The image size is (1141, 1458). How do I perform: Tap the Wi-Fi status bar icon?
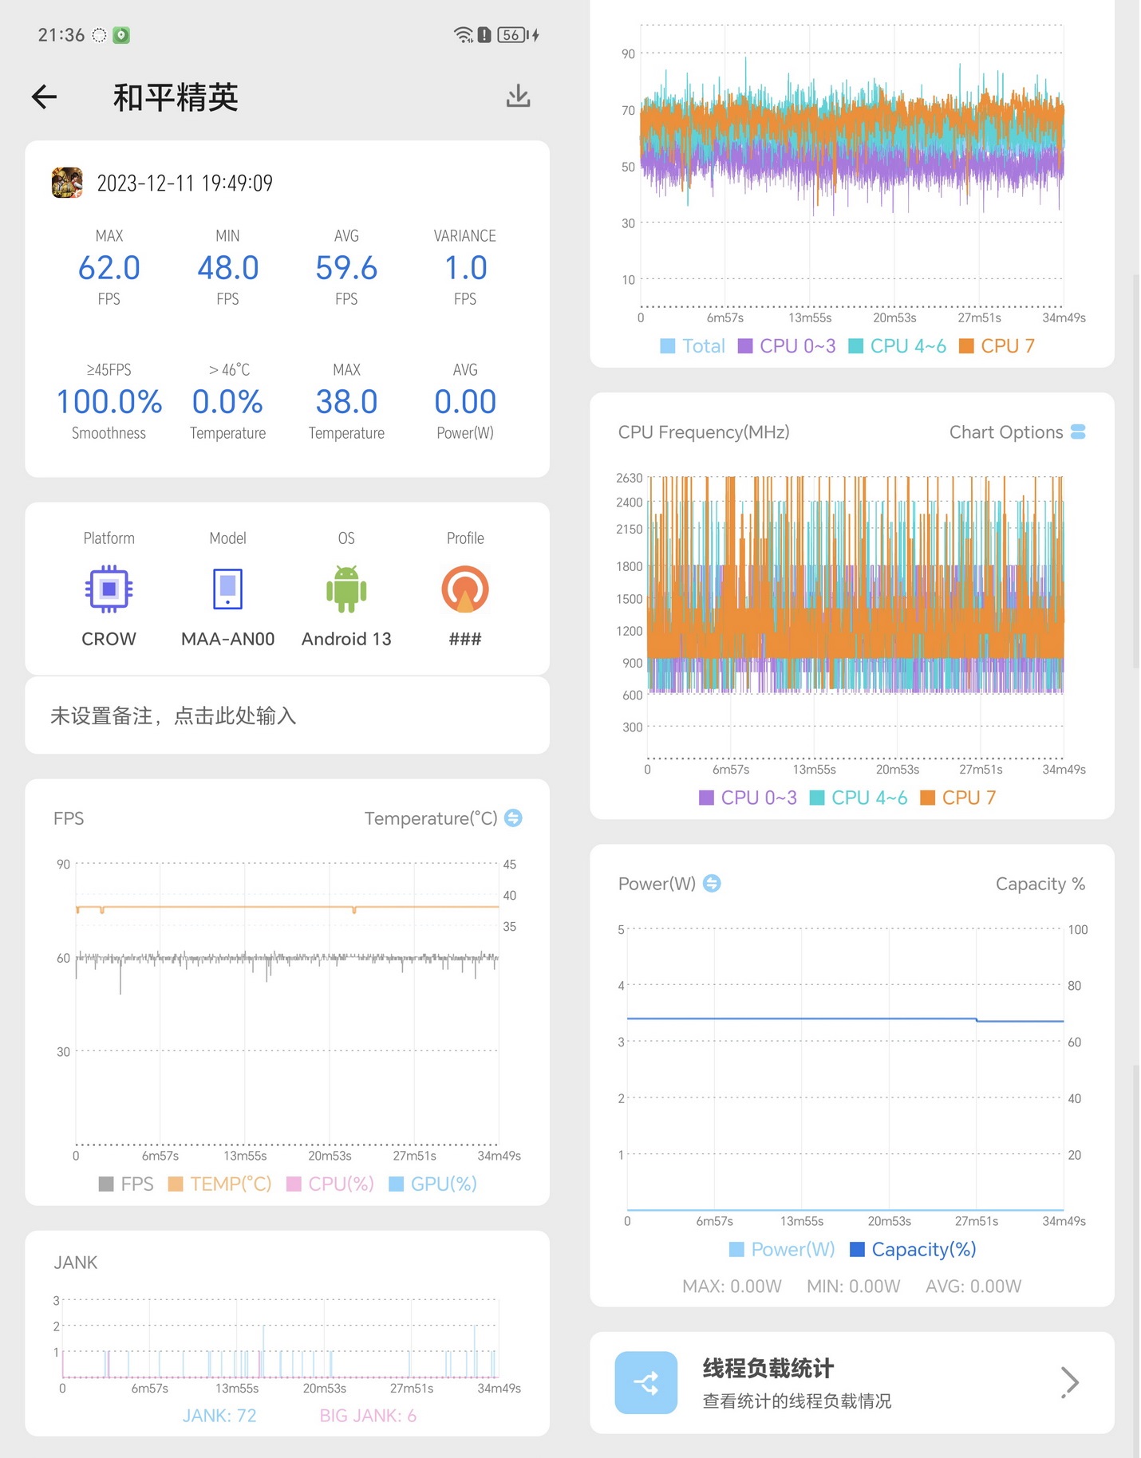click(463, 34)
